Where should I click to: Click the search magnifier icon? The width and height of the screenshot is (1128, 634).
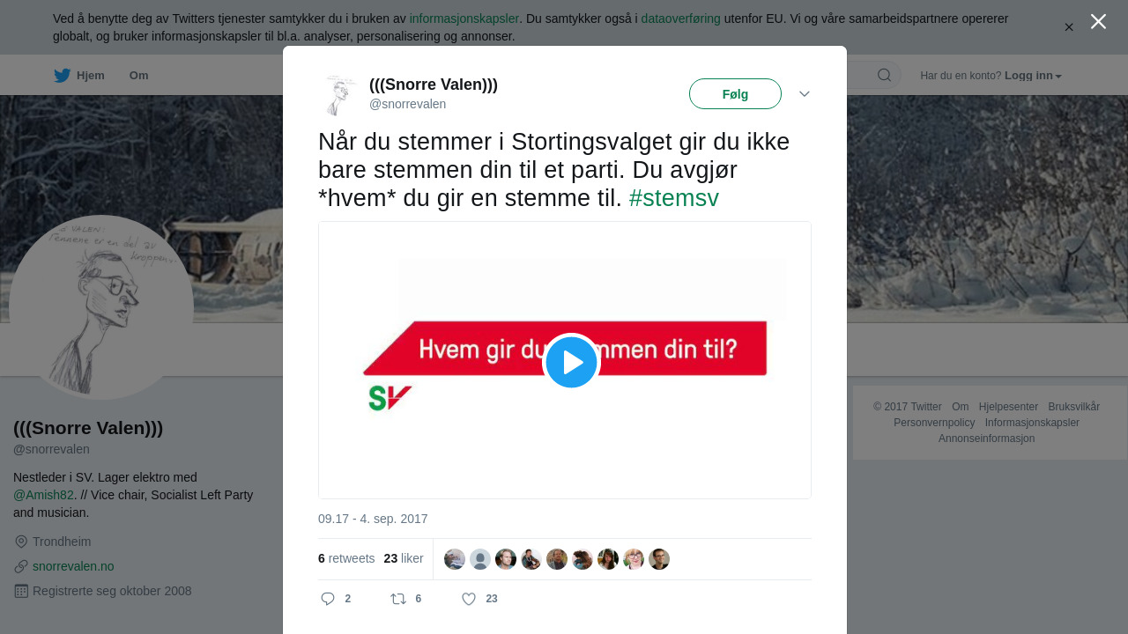[884, 75]
